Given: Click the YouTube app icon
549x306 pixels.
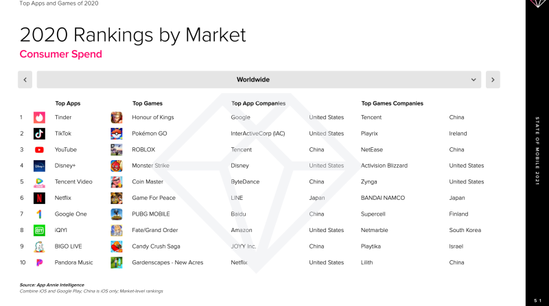Looking at the screenshot, I should click(x=39, y=149).
